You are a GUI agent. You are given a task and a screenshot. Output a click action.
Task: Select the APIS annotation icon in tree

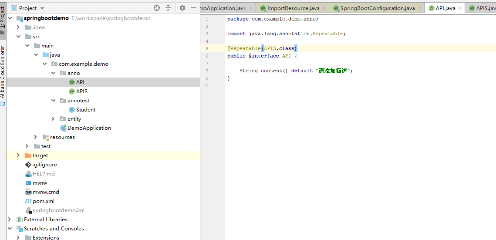[x=72, y=91]
